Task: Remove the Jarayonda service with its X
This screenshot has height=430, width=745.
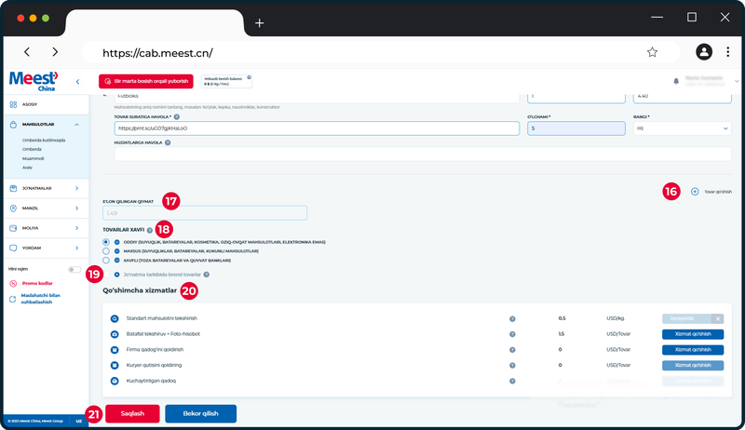Action: click(718, 318)
